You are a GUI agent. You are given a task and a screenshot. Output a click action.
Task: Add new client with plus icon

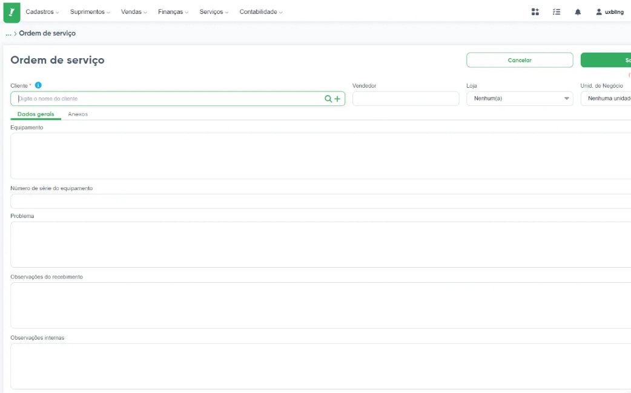pyautogui.click(x=337, y=99)
